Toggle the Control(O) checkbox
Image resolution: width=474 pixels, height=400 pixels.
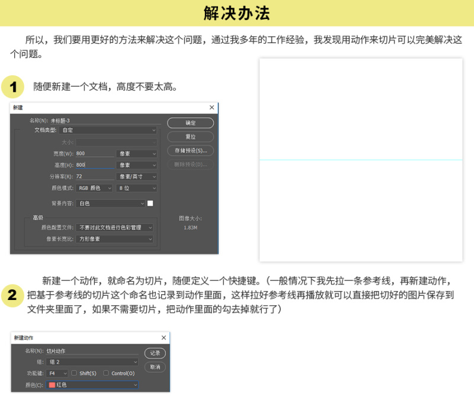coord(106,373)
